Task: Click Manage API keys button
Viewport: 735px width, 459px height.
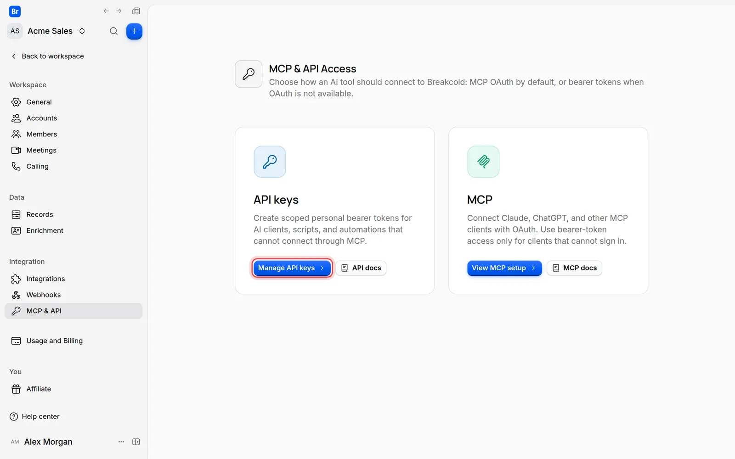Action: click(x=292, y=268)
